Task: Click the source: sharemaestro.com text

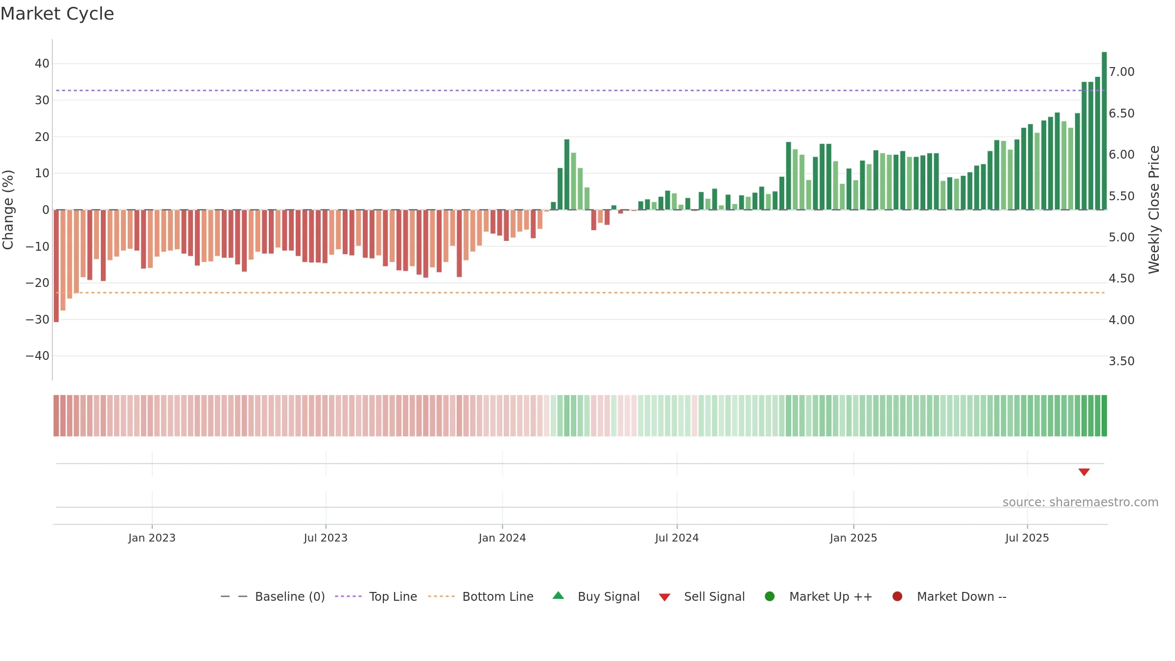Action: (1081, 502)
